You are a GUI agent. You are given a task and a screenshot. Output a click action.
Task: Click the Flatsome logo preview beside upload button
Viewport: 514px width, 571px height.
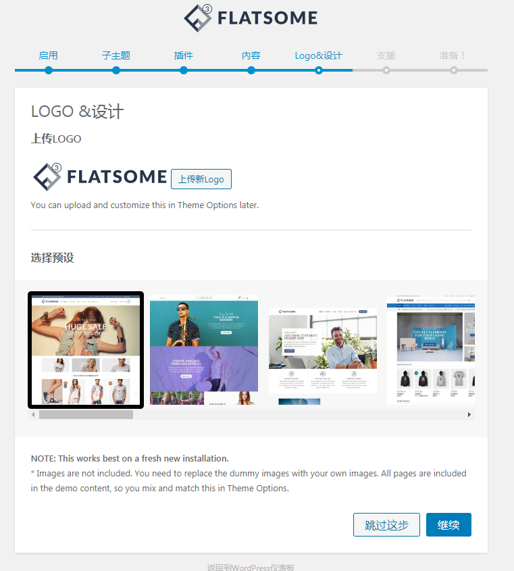tap(100, 177)
